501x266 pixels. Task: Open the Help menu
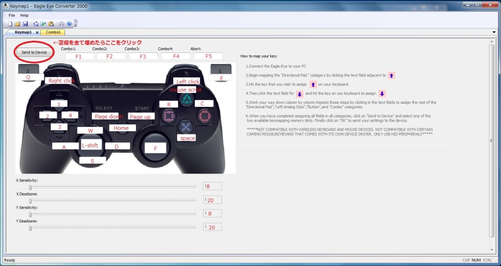24,15
